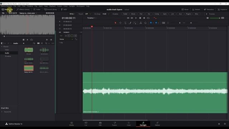229x129 pixels.
Task: Click the timeline Record button
Action: tap(144, 18)
